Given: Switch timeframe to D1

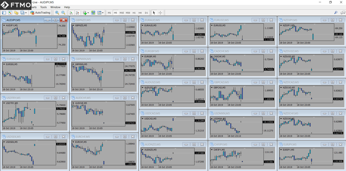Looking at the screenshot, I should (x=146, y=13).
